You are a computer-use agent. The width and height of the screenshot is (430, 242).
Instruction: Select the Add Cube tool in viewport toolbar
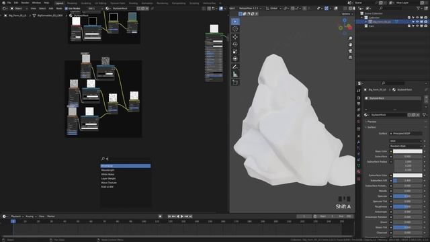235,82
